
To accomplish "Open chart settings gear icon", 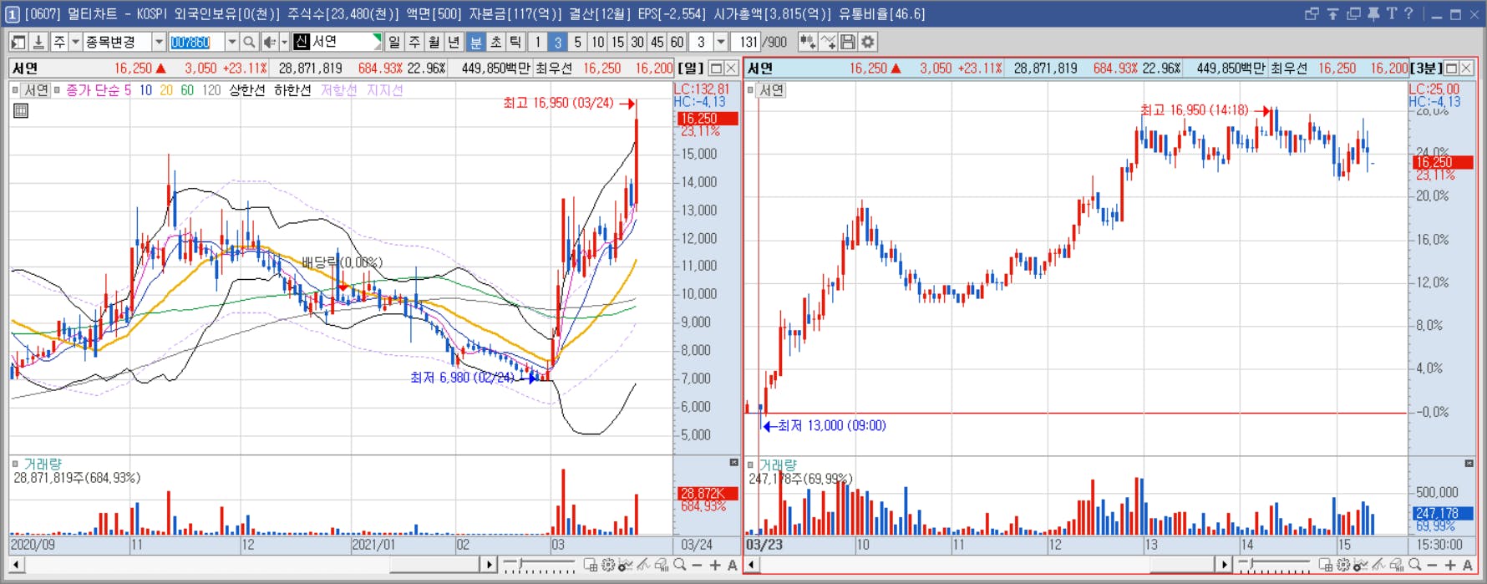I will point(868,42).
